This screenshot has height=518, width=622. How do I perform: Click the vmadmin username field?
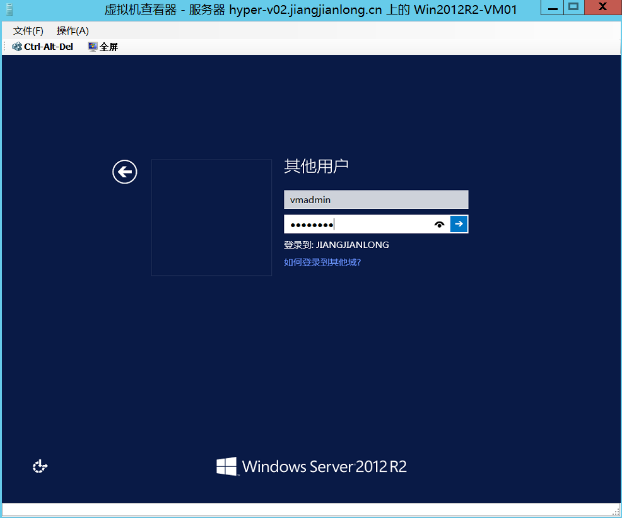tap(376, 199)
